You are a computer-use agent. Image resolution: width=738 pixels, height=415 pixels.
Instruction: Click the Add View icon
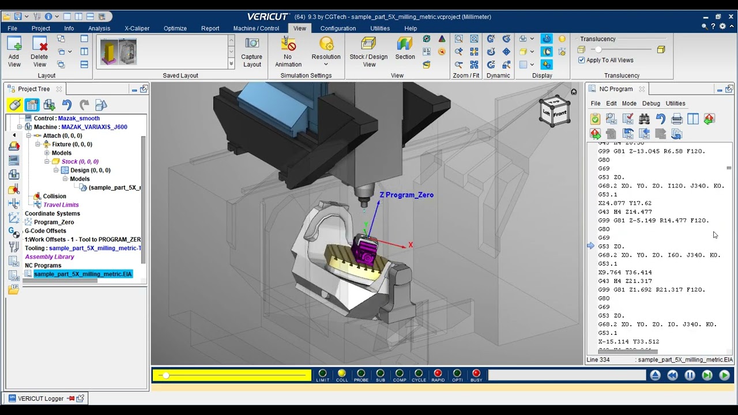[x=14, y=44]
